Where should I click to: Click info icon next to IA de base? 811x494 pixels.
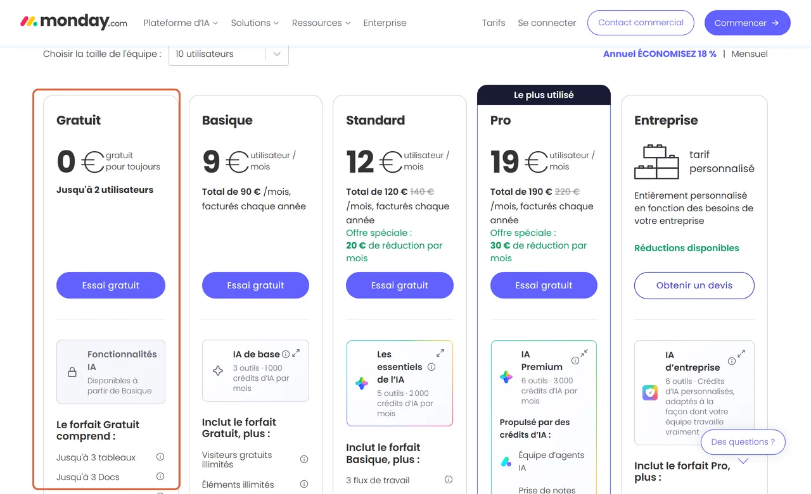click(286, 354)
